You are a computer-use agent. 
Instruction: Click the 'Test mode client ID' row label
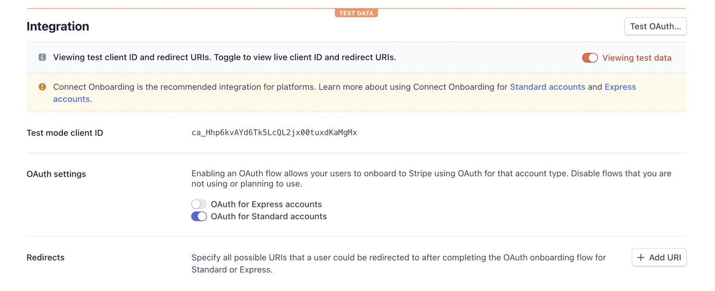click(65, 133)
